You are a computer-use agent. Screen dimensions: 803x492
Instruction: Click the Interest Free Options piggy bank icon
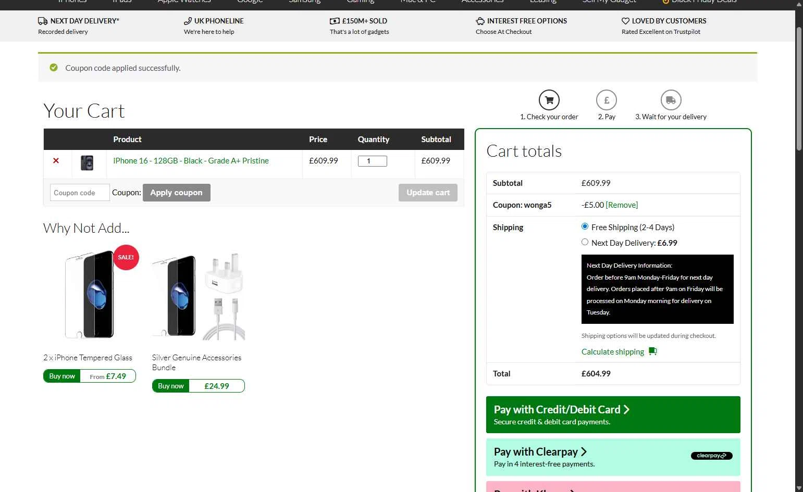[480, 21]
